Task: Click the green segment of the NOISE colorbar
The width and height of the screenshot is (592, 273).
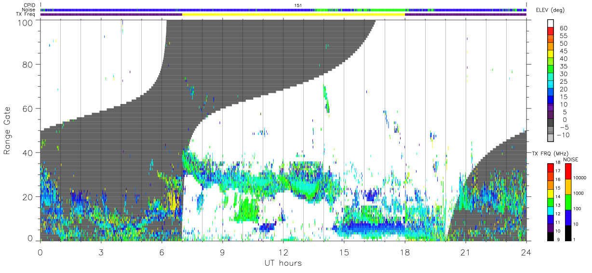Action: [x=568, y=201]
